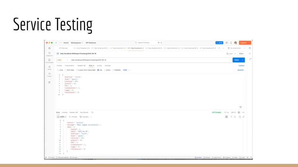Open the JSON response format dropdown
Screen dimensions: 298x167
point(61,117)
